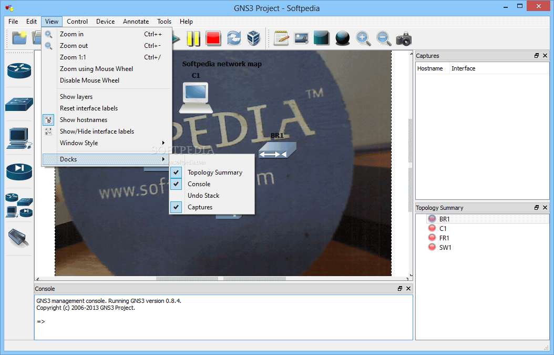Browse switches in the device sidebar

[19, 104]
